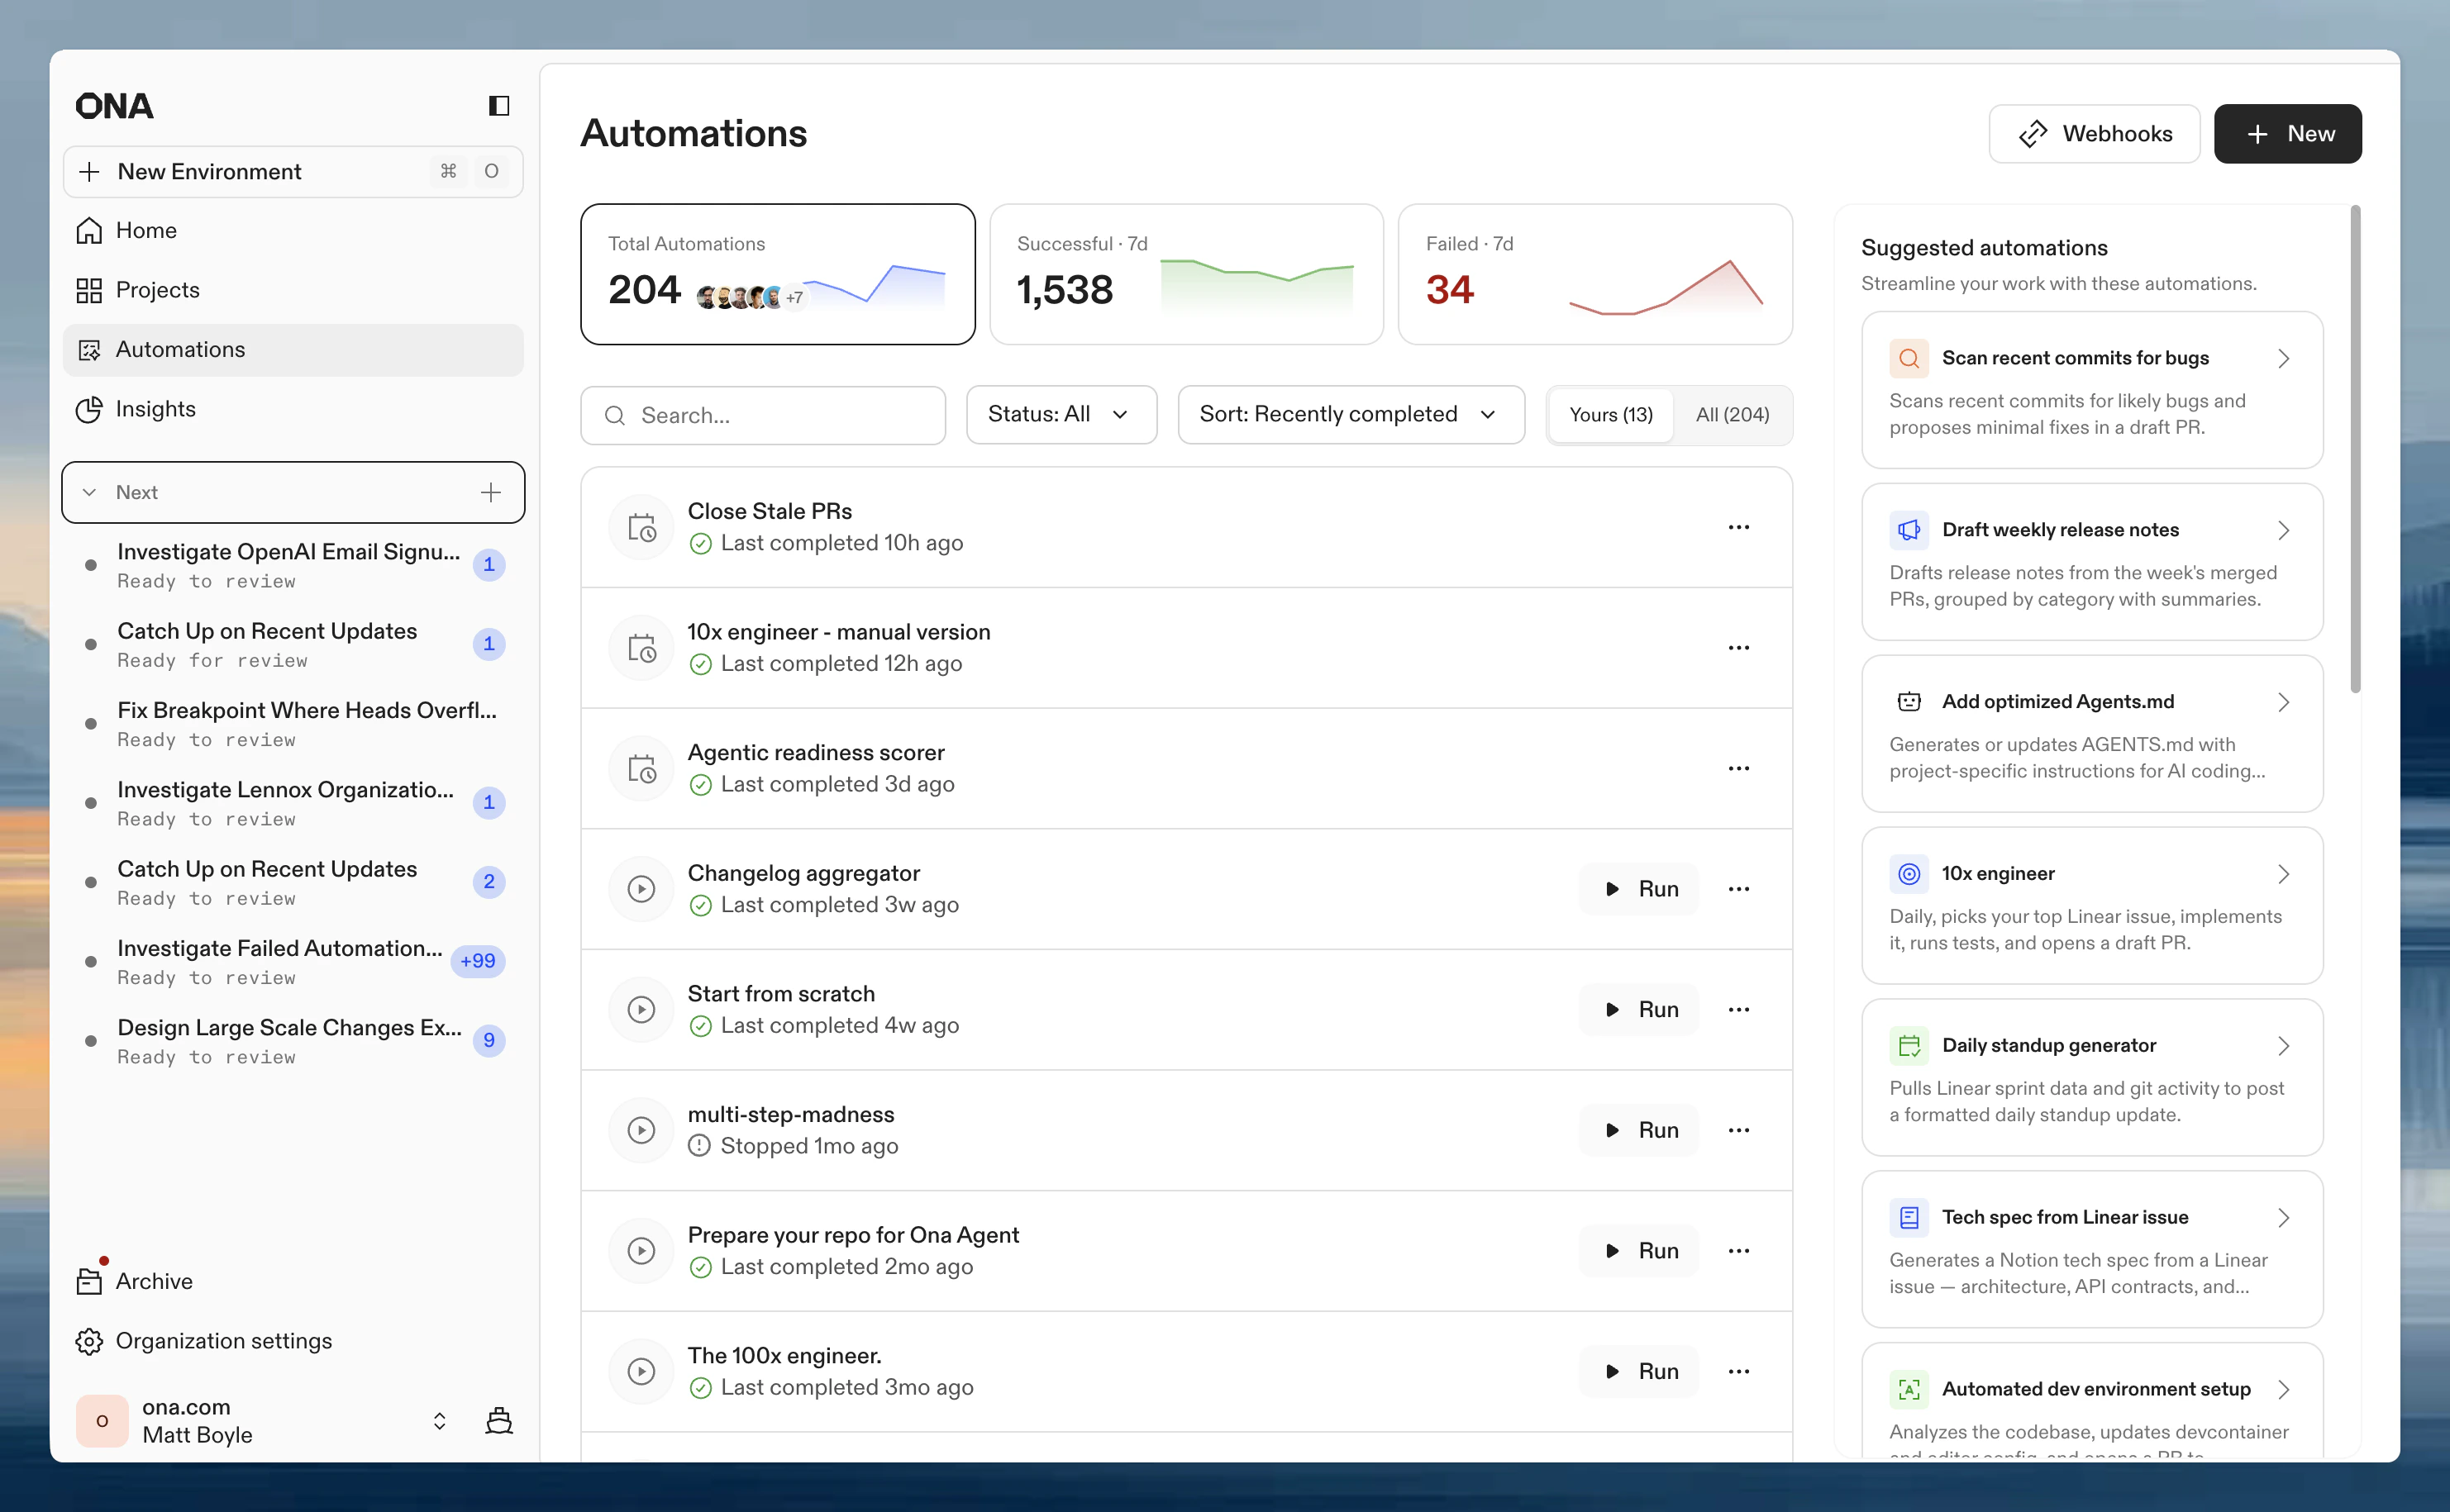Switch to the Yours (13) filter
Image resolution: width=2450 pixels, height=1512 pixels.
click(1609, 414)
